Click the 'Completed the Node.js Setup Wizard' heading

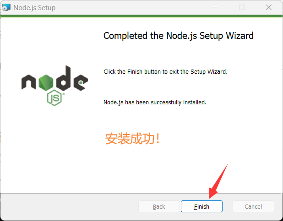tap(178, 36)
